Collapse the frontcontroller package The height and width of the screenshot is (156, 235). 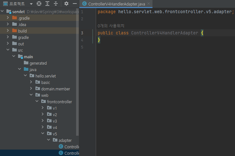(37, 101)
